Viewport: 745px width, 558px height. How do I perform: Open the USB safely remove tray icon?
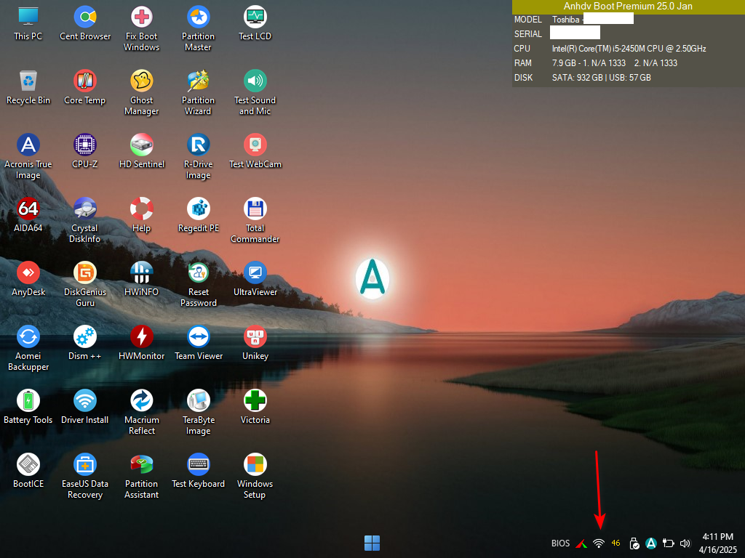634,543
